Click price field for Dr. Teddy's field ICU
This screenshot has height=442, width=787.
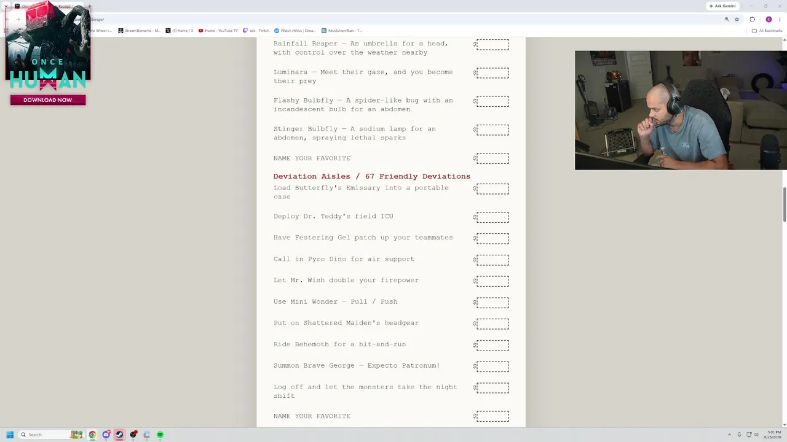pos(492,217)
